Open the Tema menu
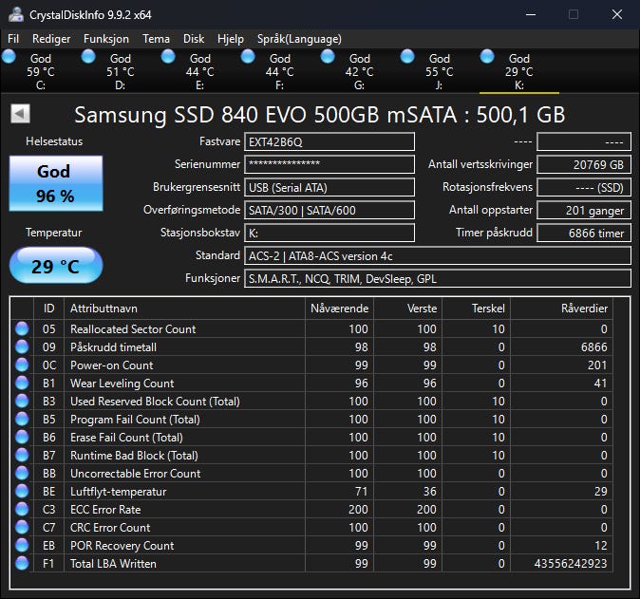Image resolution: width=640 pixels, height=599 pixels. [156, 39]
